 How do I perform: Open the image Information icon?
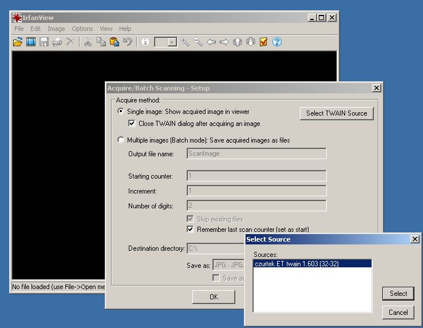click(x=145, y=42)
